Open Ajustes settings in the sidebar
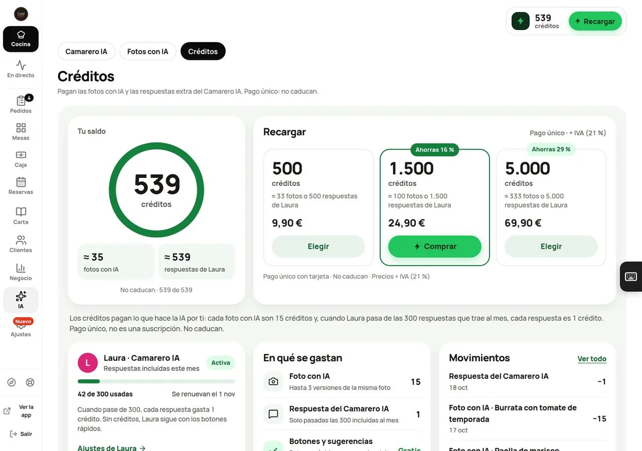 [21, 328]
